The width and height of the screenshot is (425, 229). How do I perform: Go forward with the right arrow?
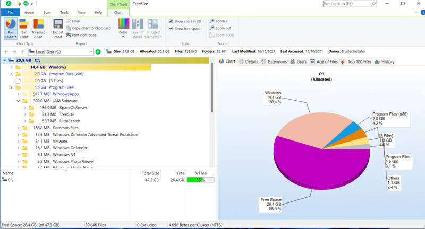14,51
